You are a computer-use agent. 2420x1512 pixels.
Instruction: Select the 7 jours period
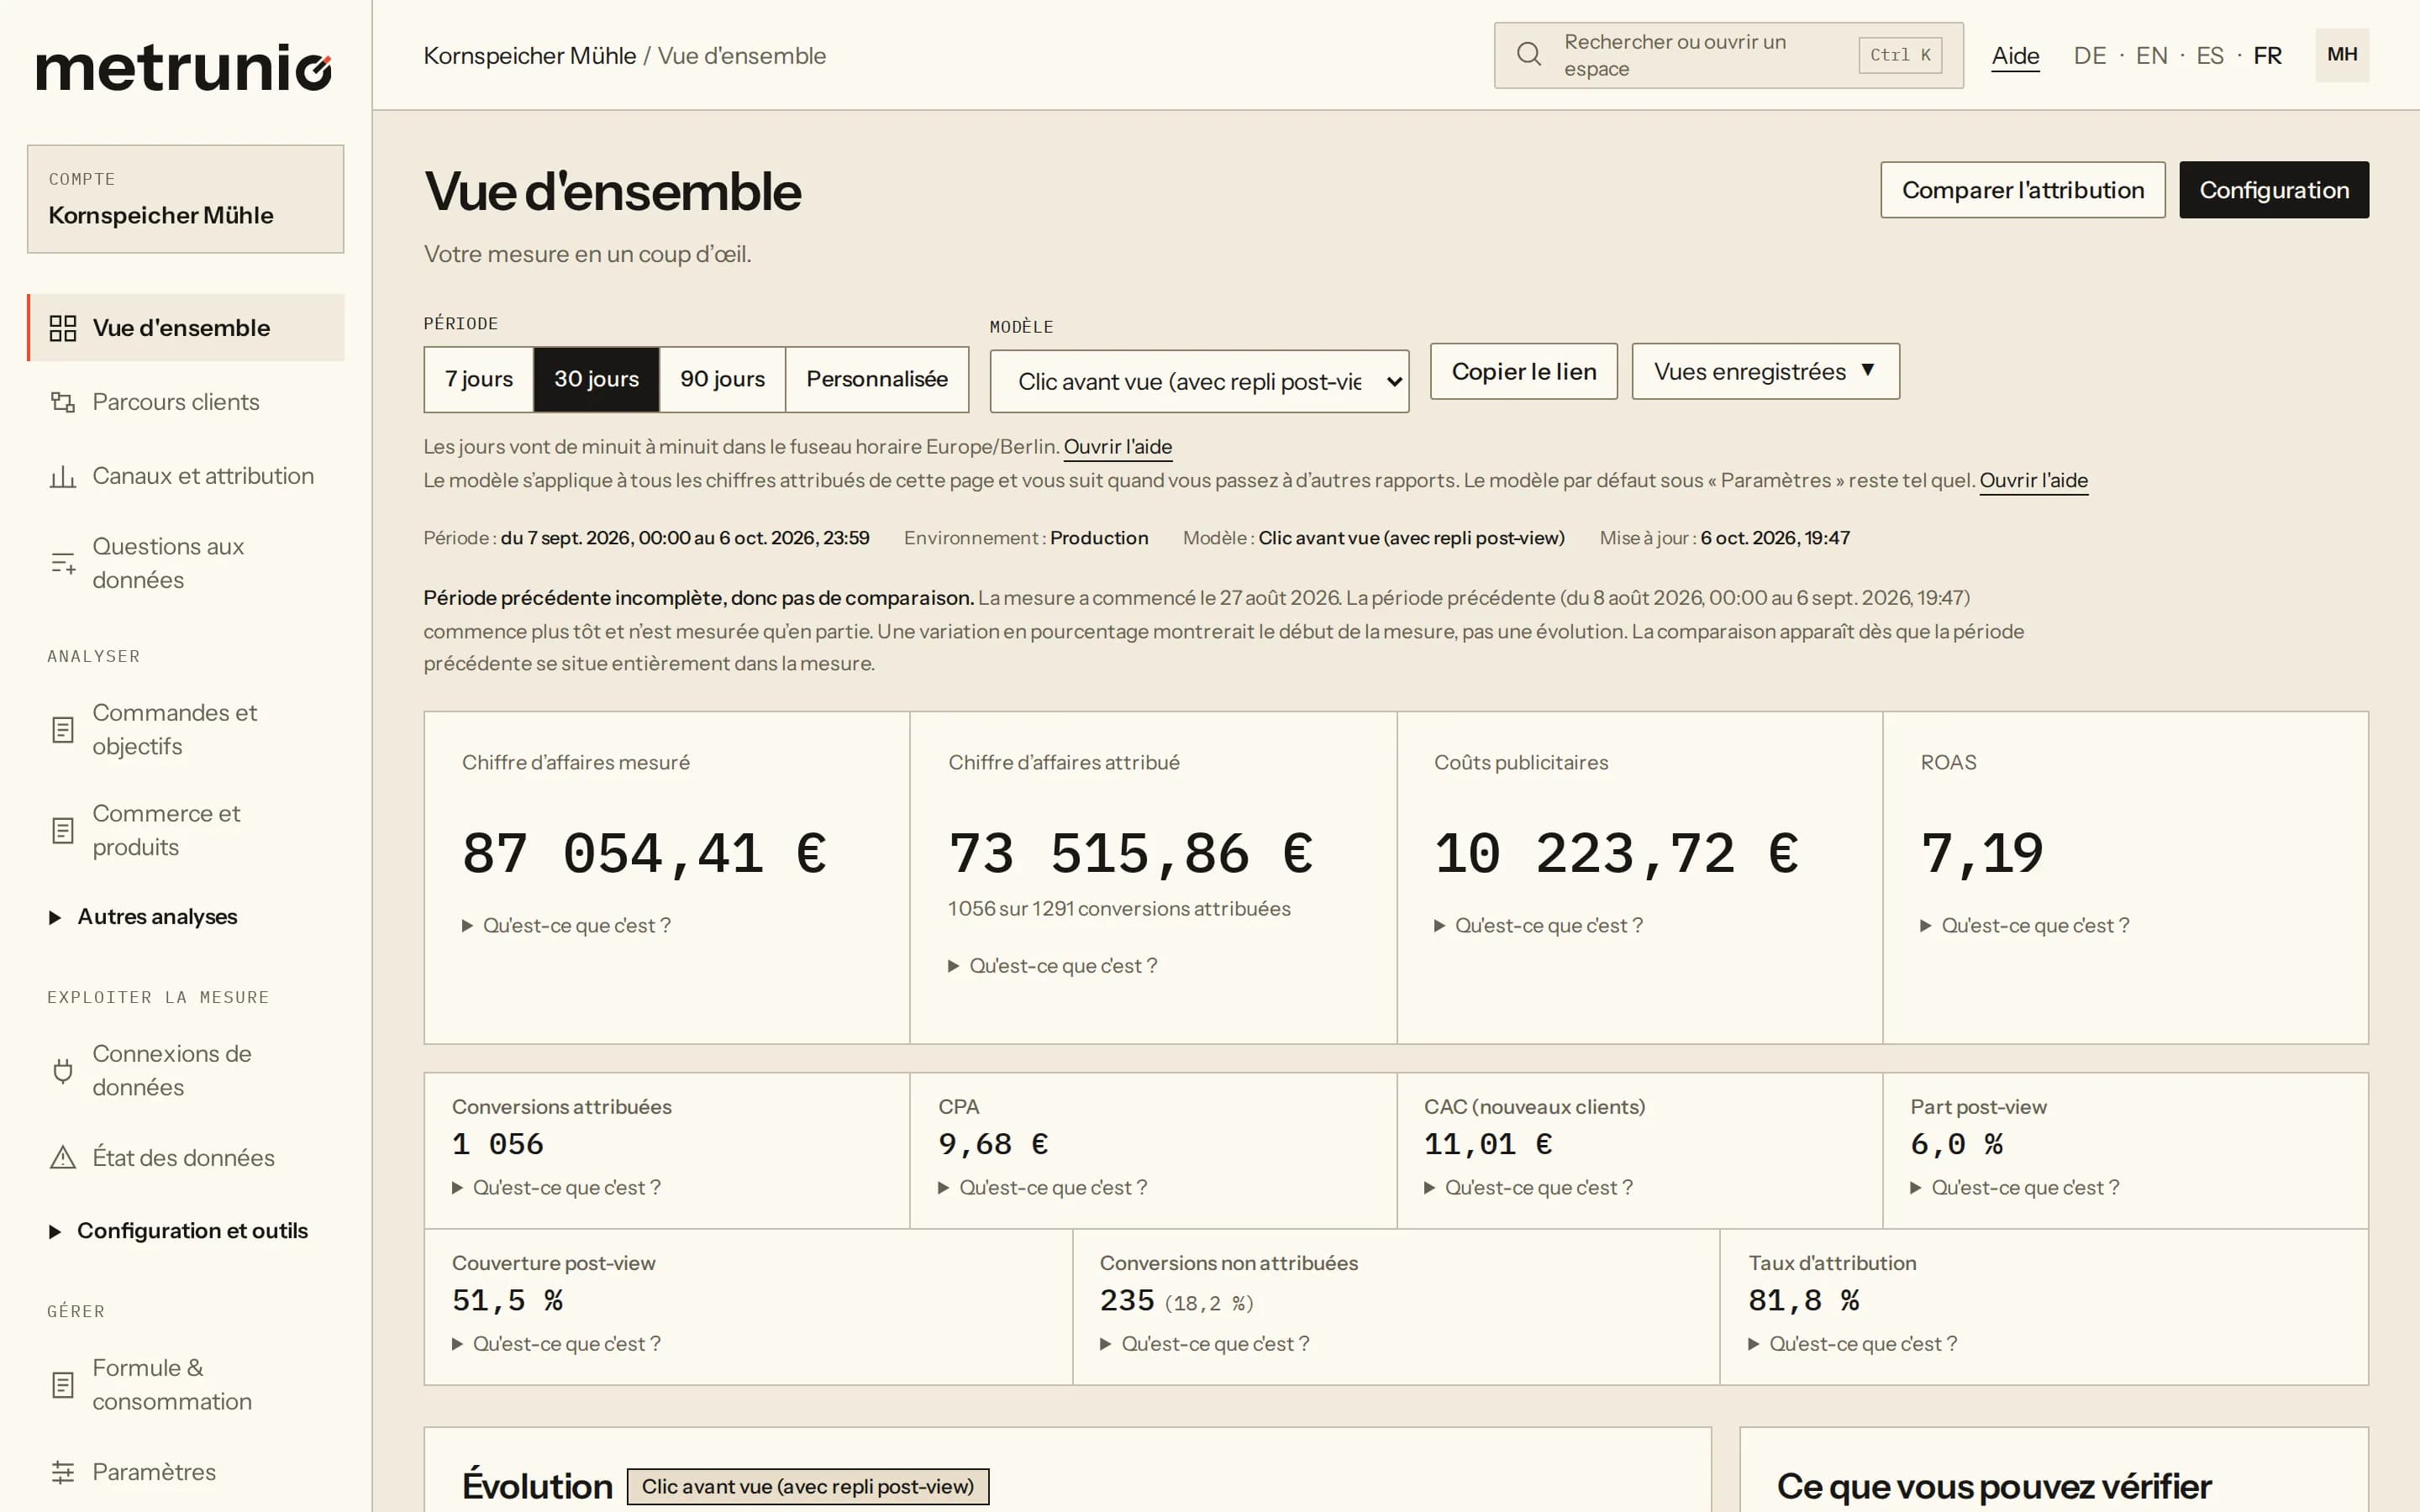[x=478, y=379]
